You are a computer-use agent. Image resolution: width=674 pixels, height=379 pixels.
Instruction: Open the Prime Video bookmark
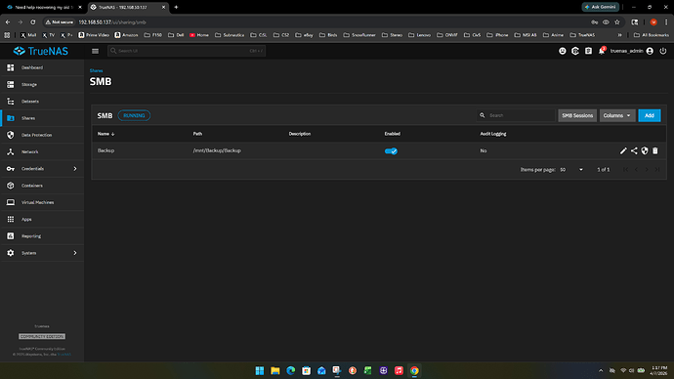click(94, 35)
